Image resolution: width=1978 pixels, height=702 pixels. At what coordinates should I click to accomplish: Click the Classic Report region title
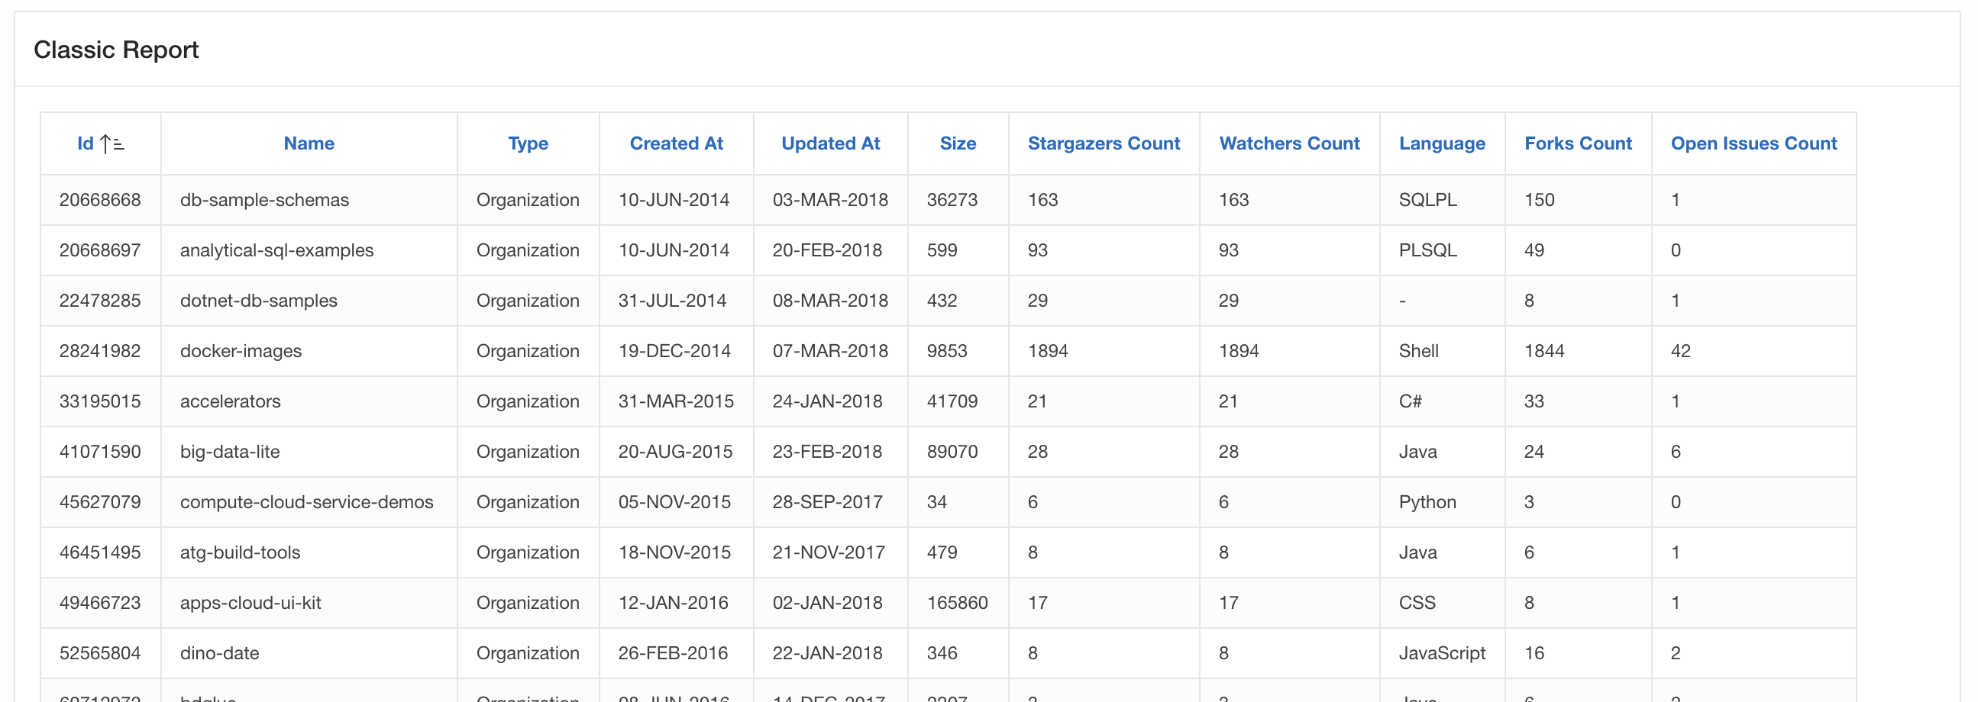point(116,50)
